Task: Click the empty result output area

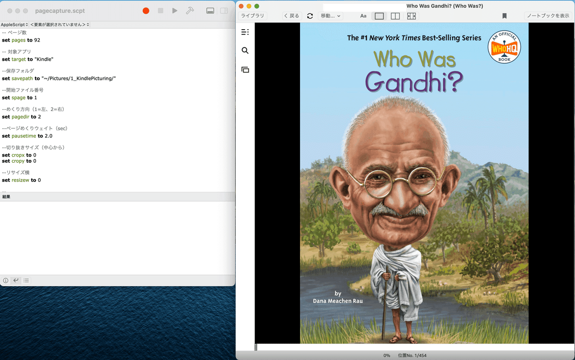Action: click(117, 238)
